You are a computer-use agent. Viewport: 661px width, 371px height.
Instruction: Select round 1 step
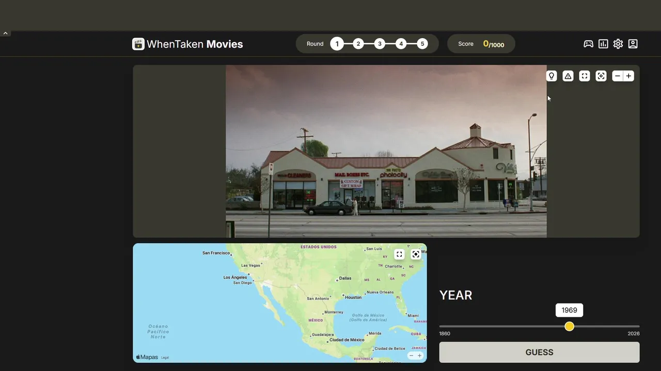[x=337, y=44]
